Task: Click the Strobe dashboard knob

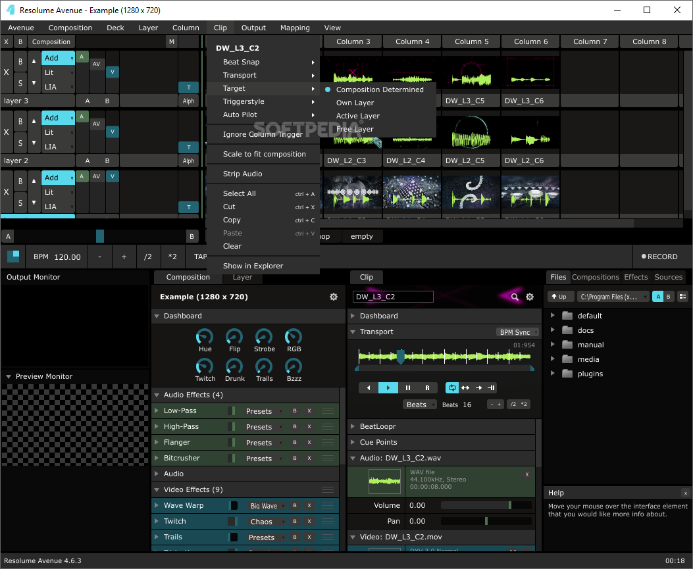Action: point(264,337)
